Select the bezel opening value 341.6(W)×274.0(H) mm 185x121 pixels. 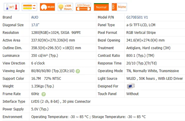tap(145, 40)
